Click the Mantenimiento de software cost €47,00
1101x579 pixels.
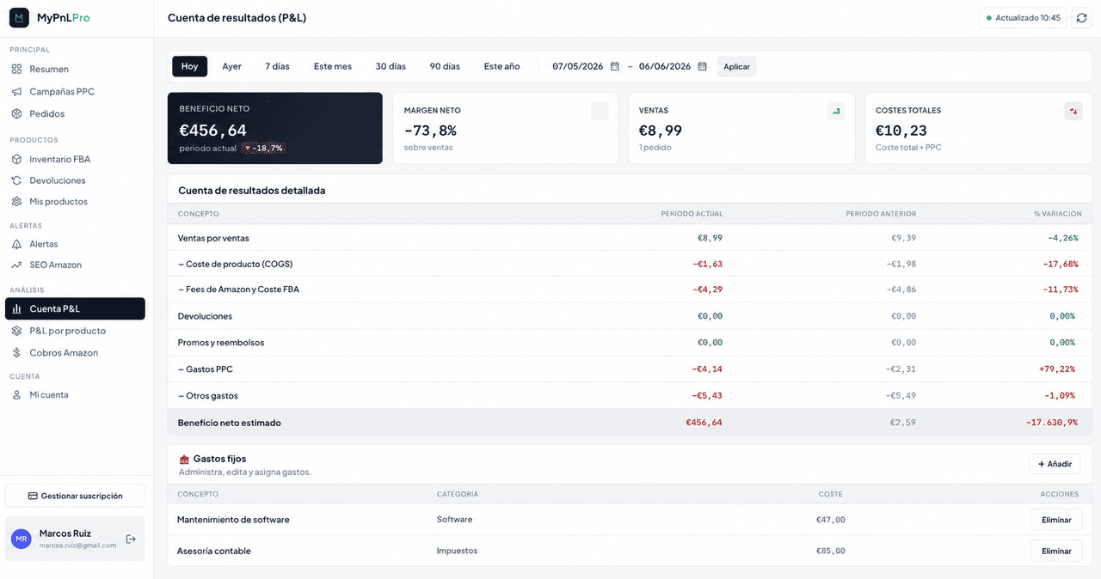pos(831,520)
